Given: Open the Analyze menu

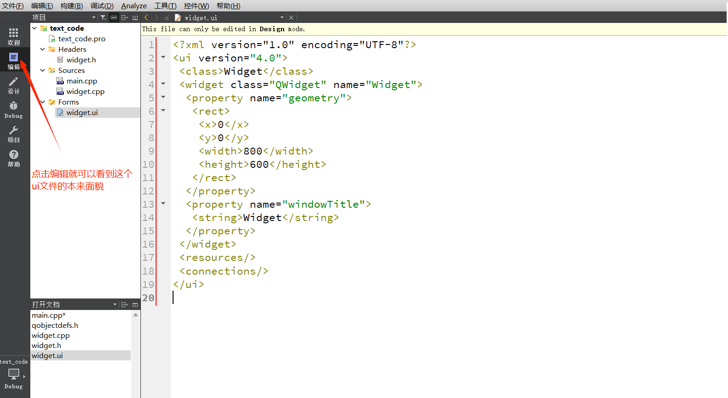Looking at the screenshot, I should click(134, 6).
